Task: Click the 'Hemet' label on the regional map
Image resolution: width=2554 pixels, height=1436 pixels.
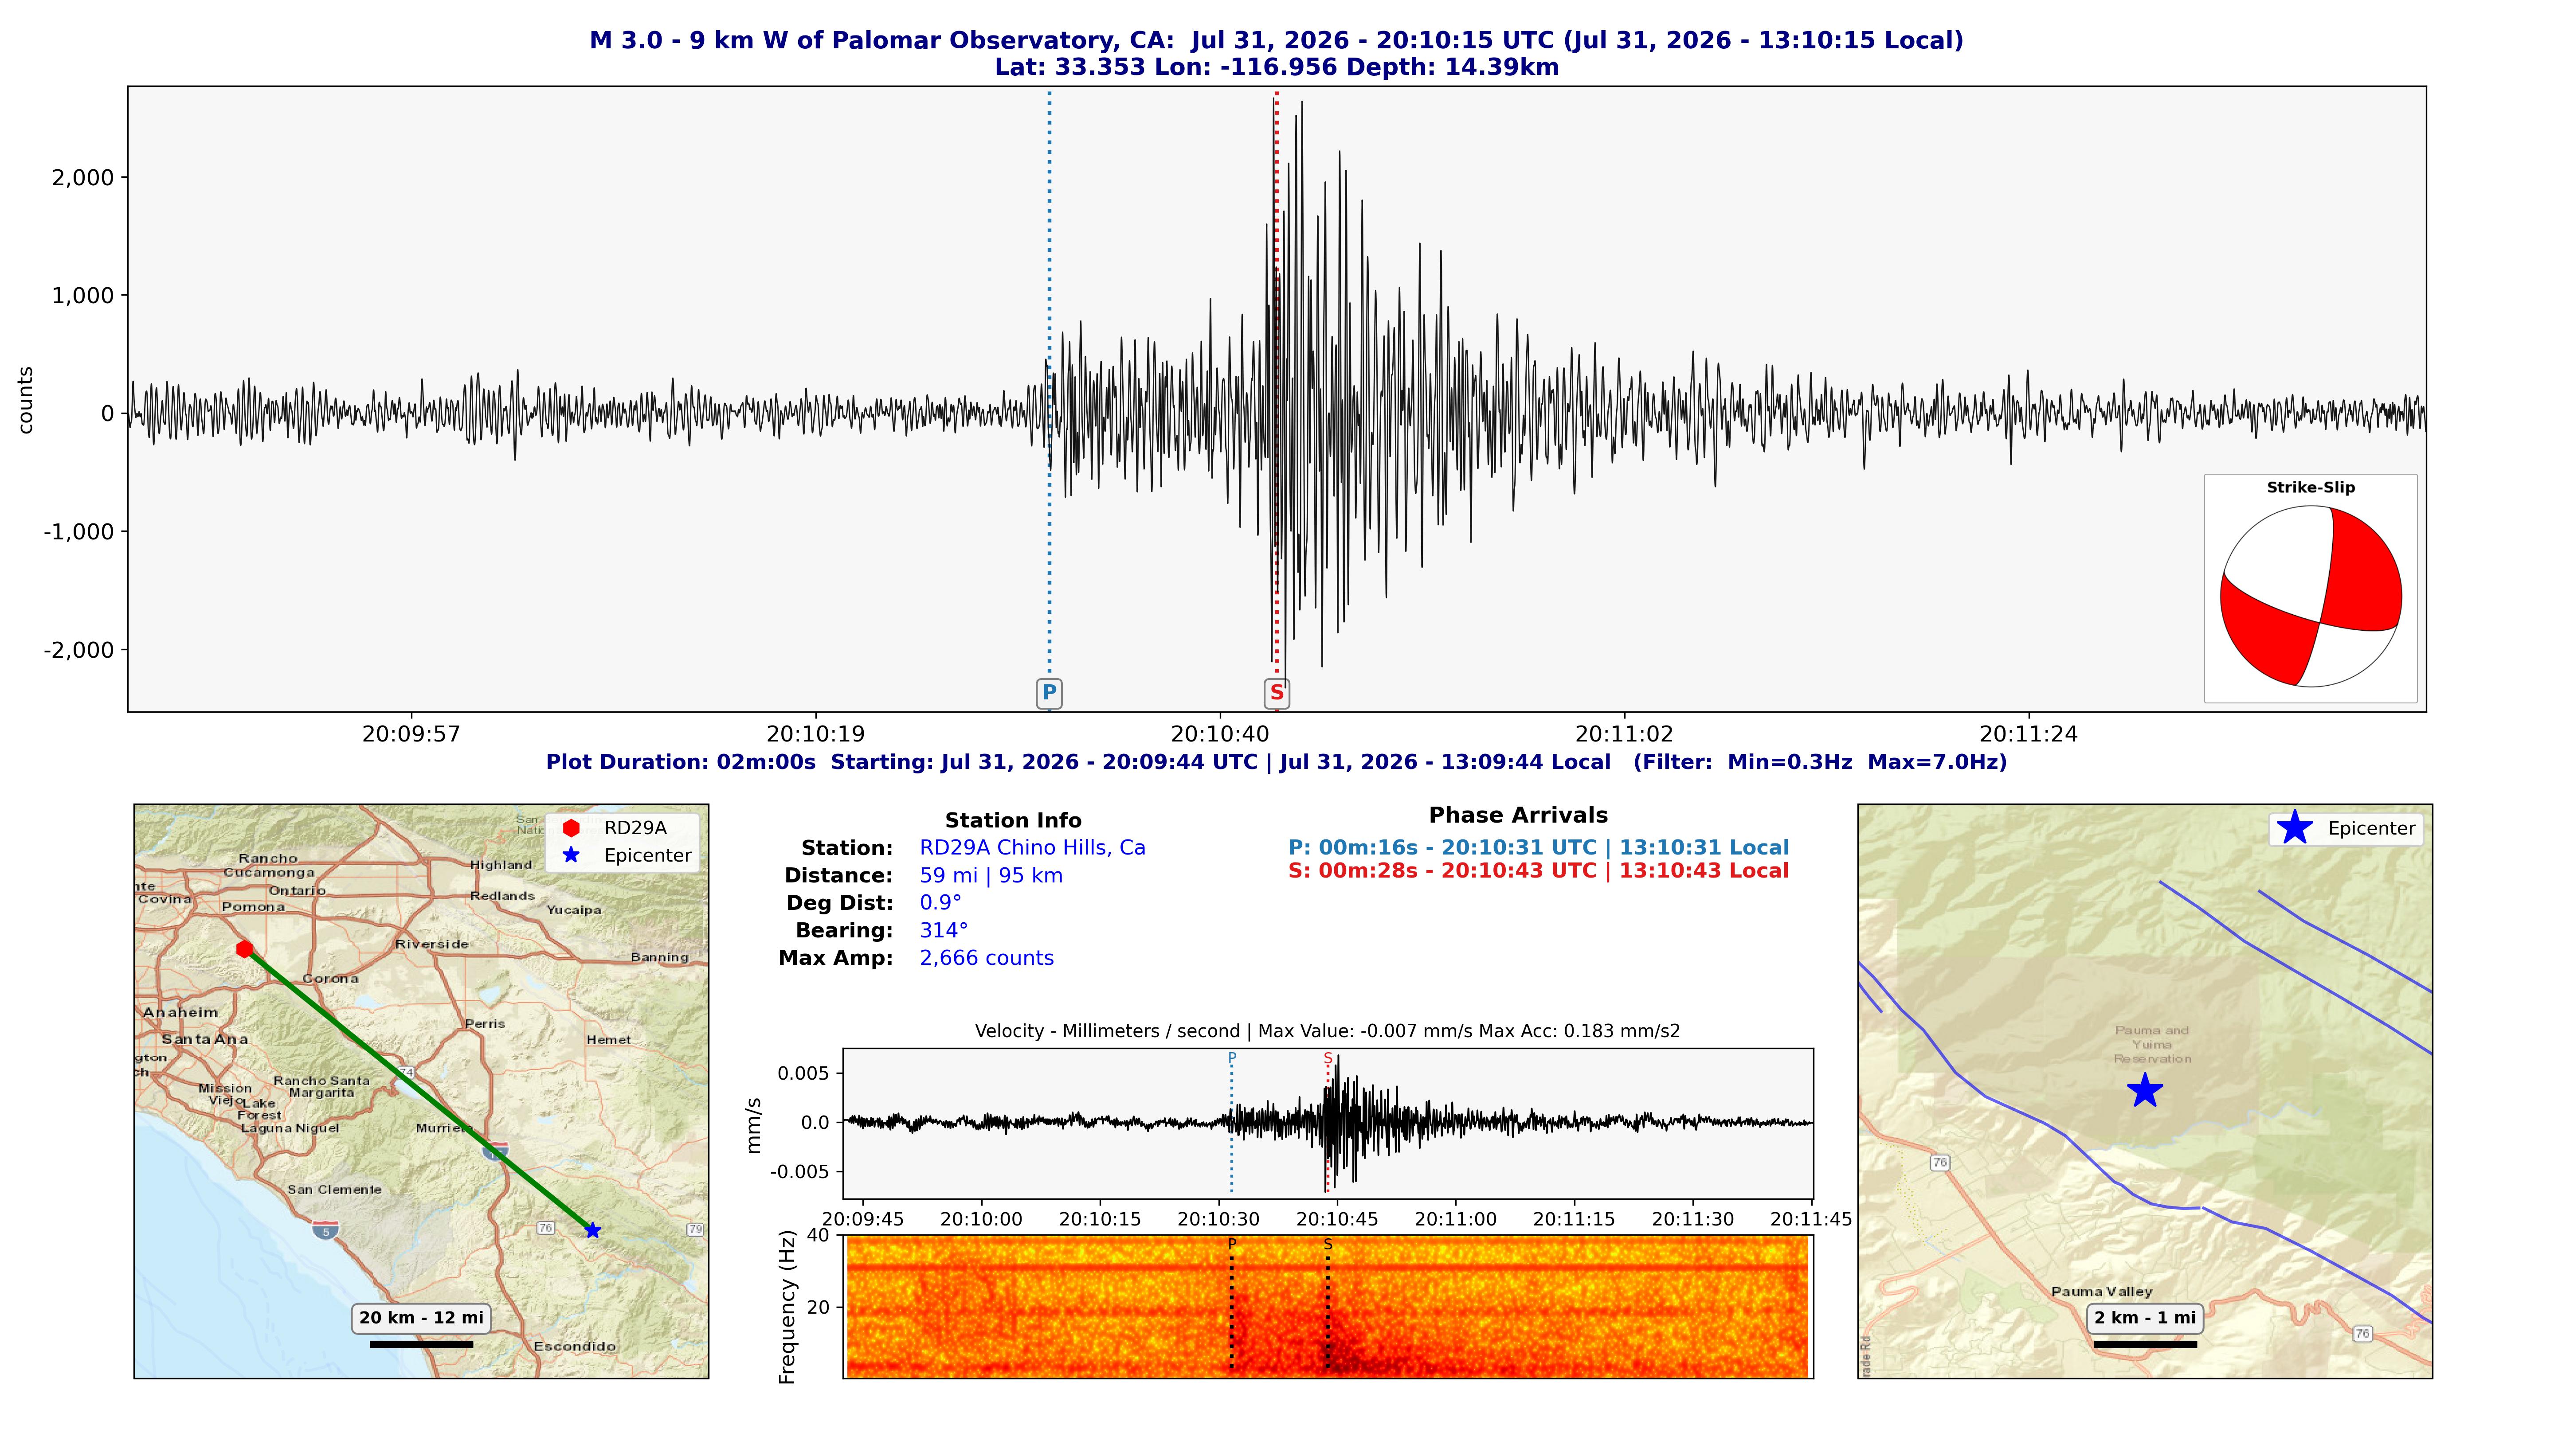Action: 609,1040
